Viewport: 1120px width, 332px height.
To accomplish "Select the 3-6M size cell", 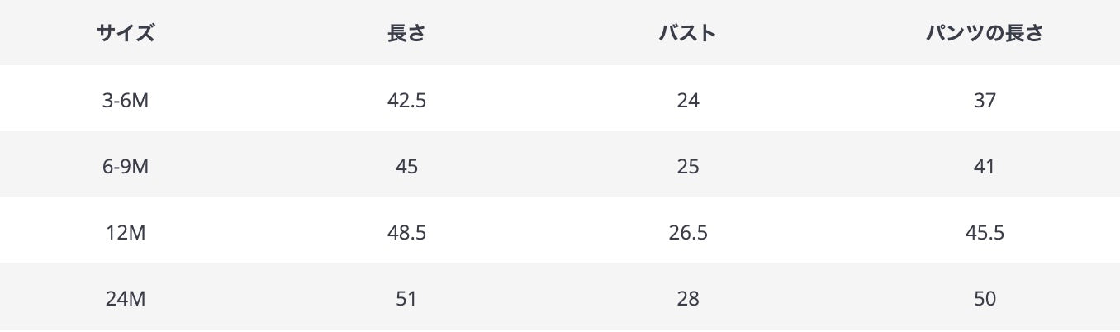I will click(x=126, y=101).
